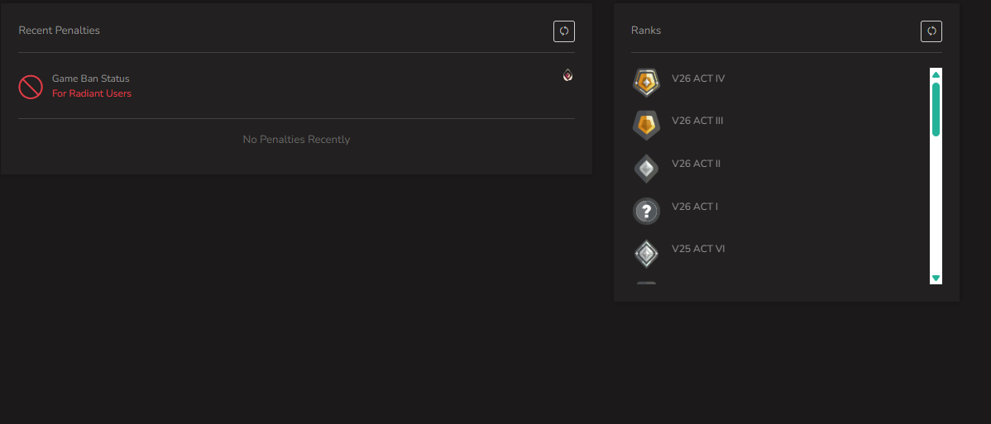Open the V25 ACT VI rank entry text
The image size is (991, 424).
[x=697, y=249]
